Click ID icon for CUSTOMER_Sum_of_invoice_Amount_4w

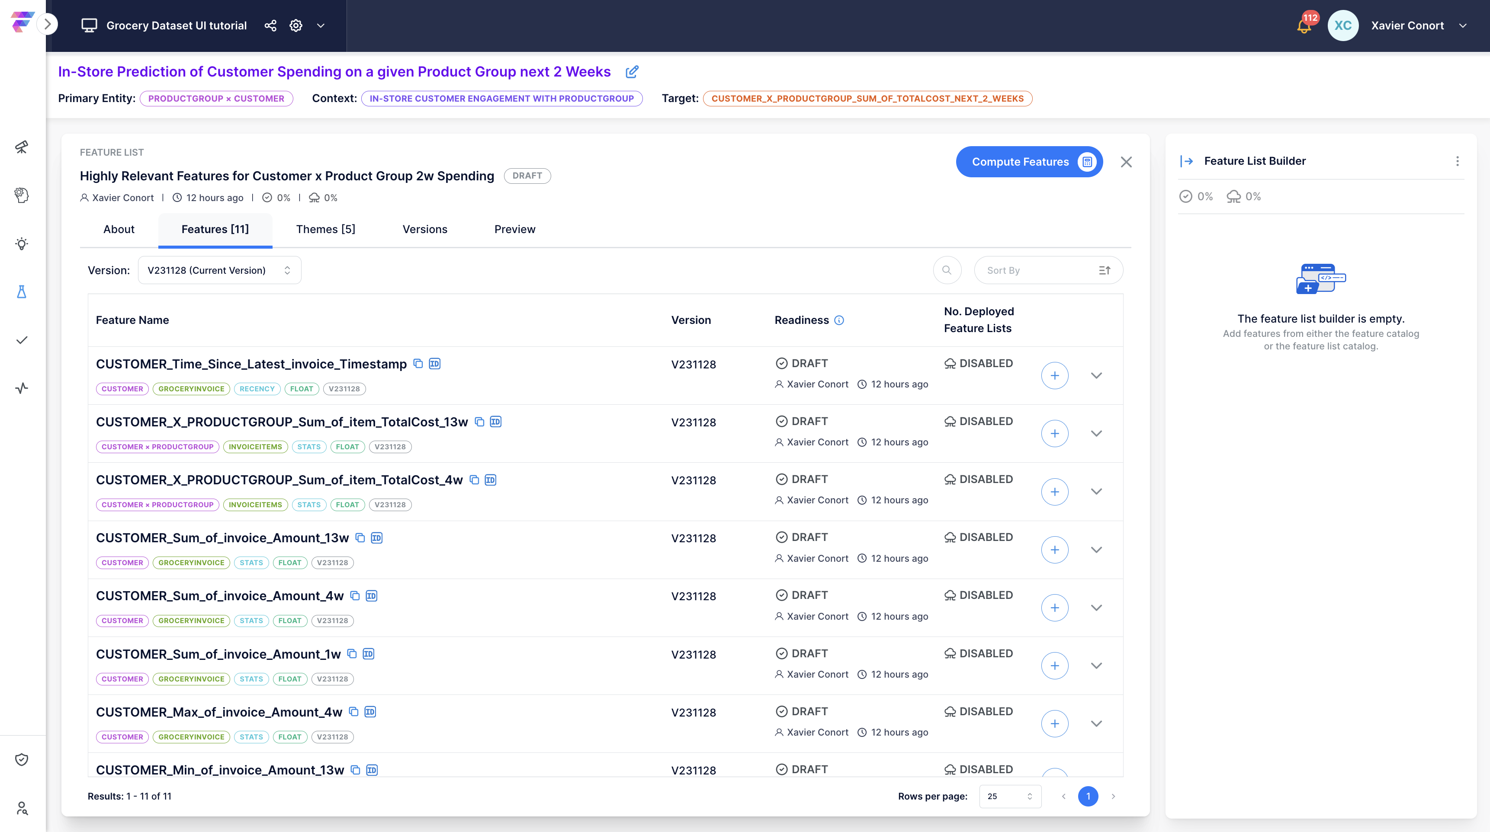371,595
